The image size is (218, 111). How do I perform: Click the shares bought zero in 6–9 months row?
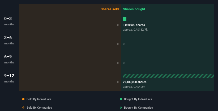coord(124,63)
